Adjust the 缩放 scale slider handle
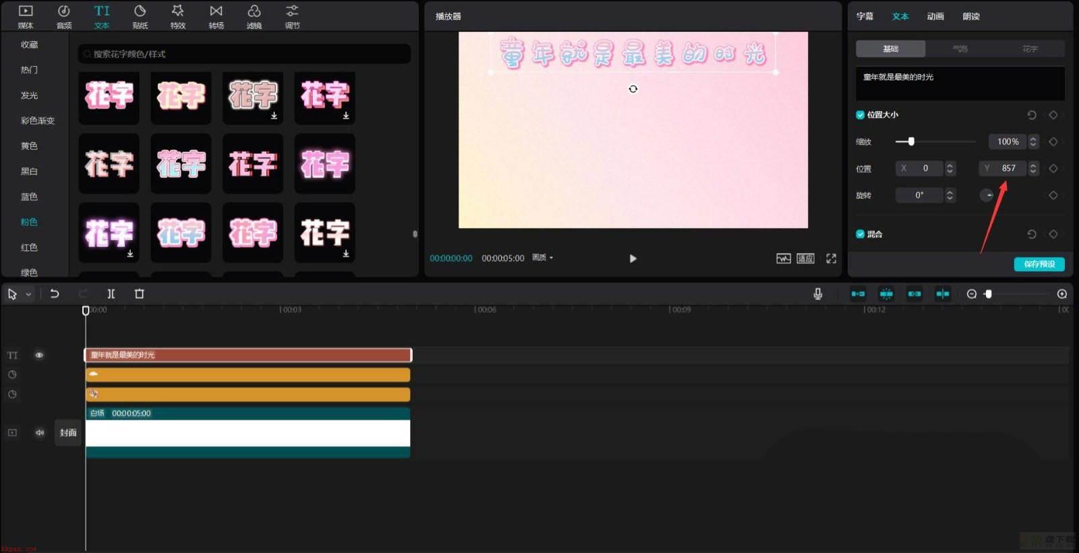The width and height of the screenshot is (1079, 553). click(911, 142)
